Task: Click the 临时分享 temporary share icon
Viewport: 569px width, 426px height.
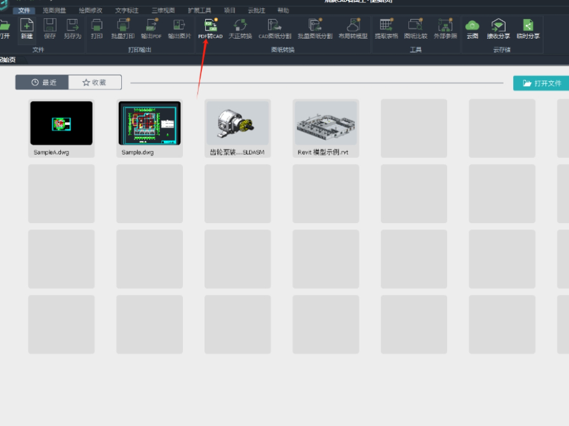Action: [x=528, y=25]
